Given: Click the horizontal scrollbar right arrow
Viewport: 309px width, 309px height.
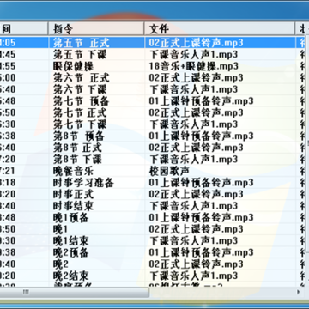Looking at the screenshot, I should click(299, 292).
